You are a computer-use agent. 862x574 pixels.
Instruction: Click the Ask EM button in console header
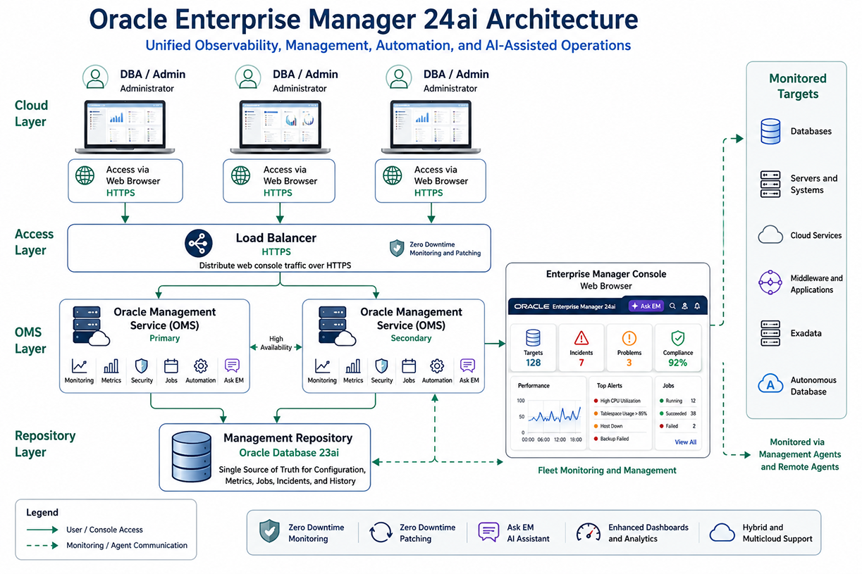[645, 306]
